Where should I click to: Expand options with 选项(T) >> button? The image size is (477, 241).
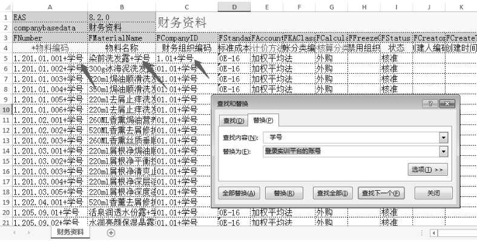pos(427,169)
